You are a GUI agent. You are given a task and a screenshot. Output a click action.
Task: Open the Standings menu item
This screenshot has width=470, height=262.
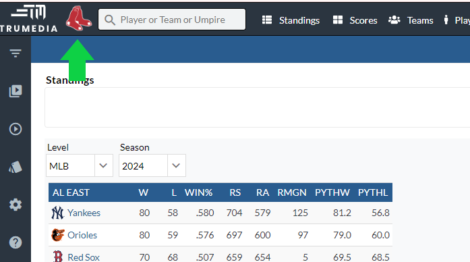coord(291,20)
